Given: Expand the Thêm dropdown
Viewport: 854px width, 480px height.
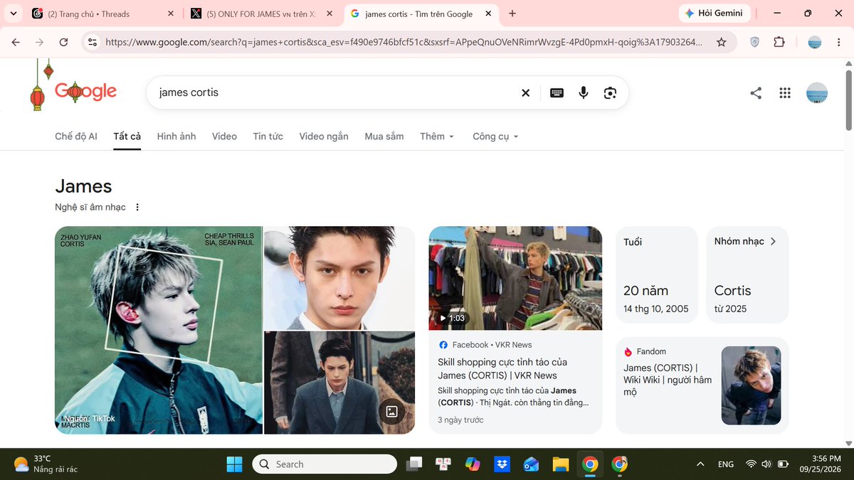Looking at the screenshot, I should (437, 137).
